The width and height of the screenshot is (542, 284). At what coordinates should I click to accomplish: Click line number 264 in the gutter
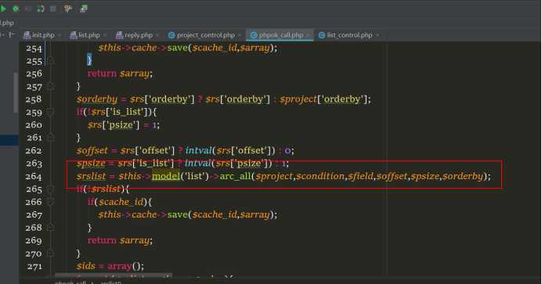click(x=34, y=176)
